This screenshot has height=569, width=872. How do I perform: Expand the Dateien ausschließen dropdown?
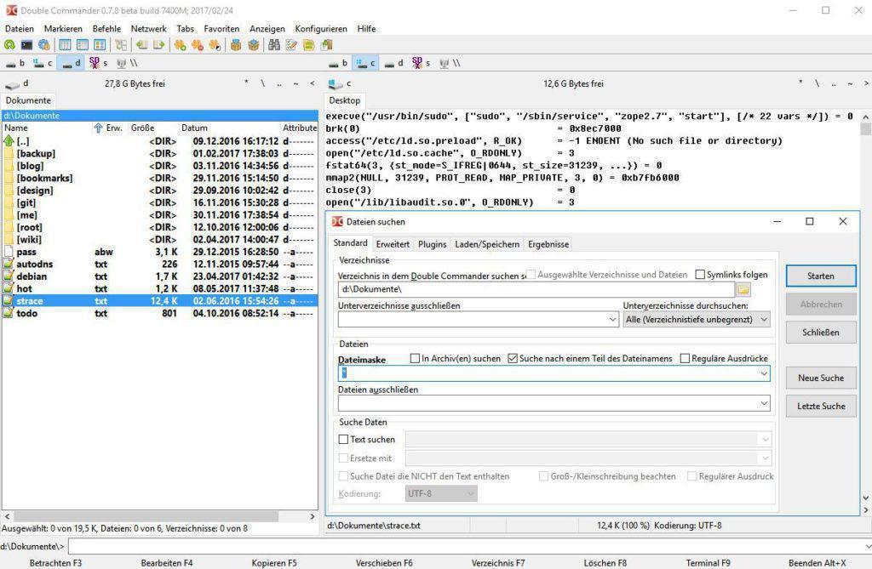click(x=763, y=403)
